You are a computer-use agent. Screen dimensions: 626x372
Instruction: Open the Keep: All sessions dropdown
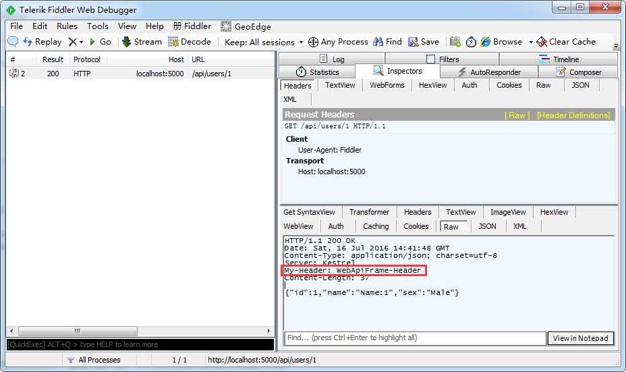(264, 42)
